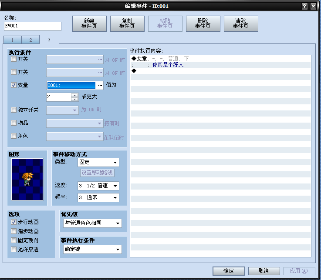Click the character sprite graphic thumbnail
Screen dimensions: 321x280
tap(27, 180)
